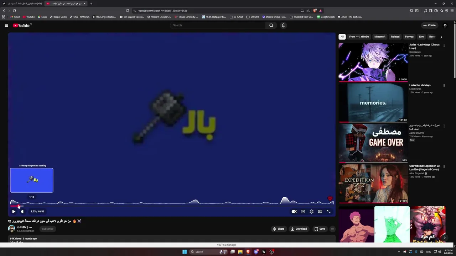456x256 pixels.
Task: Open Clair Obscur: Expedition 33 video title
Action: click(425, 167)
